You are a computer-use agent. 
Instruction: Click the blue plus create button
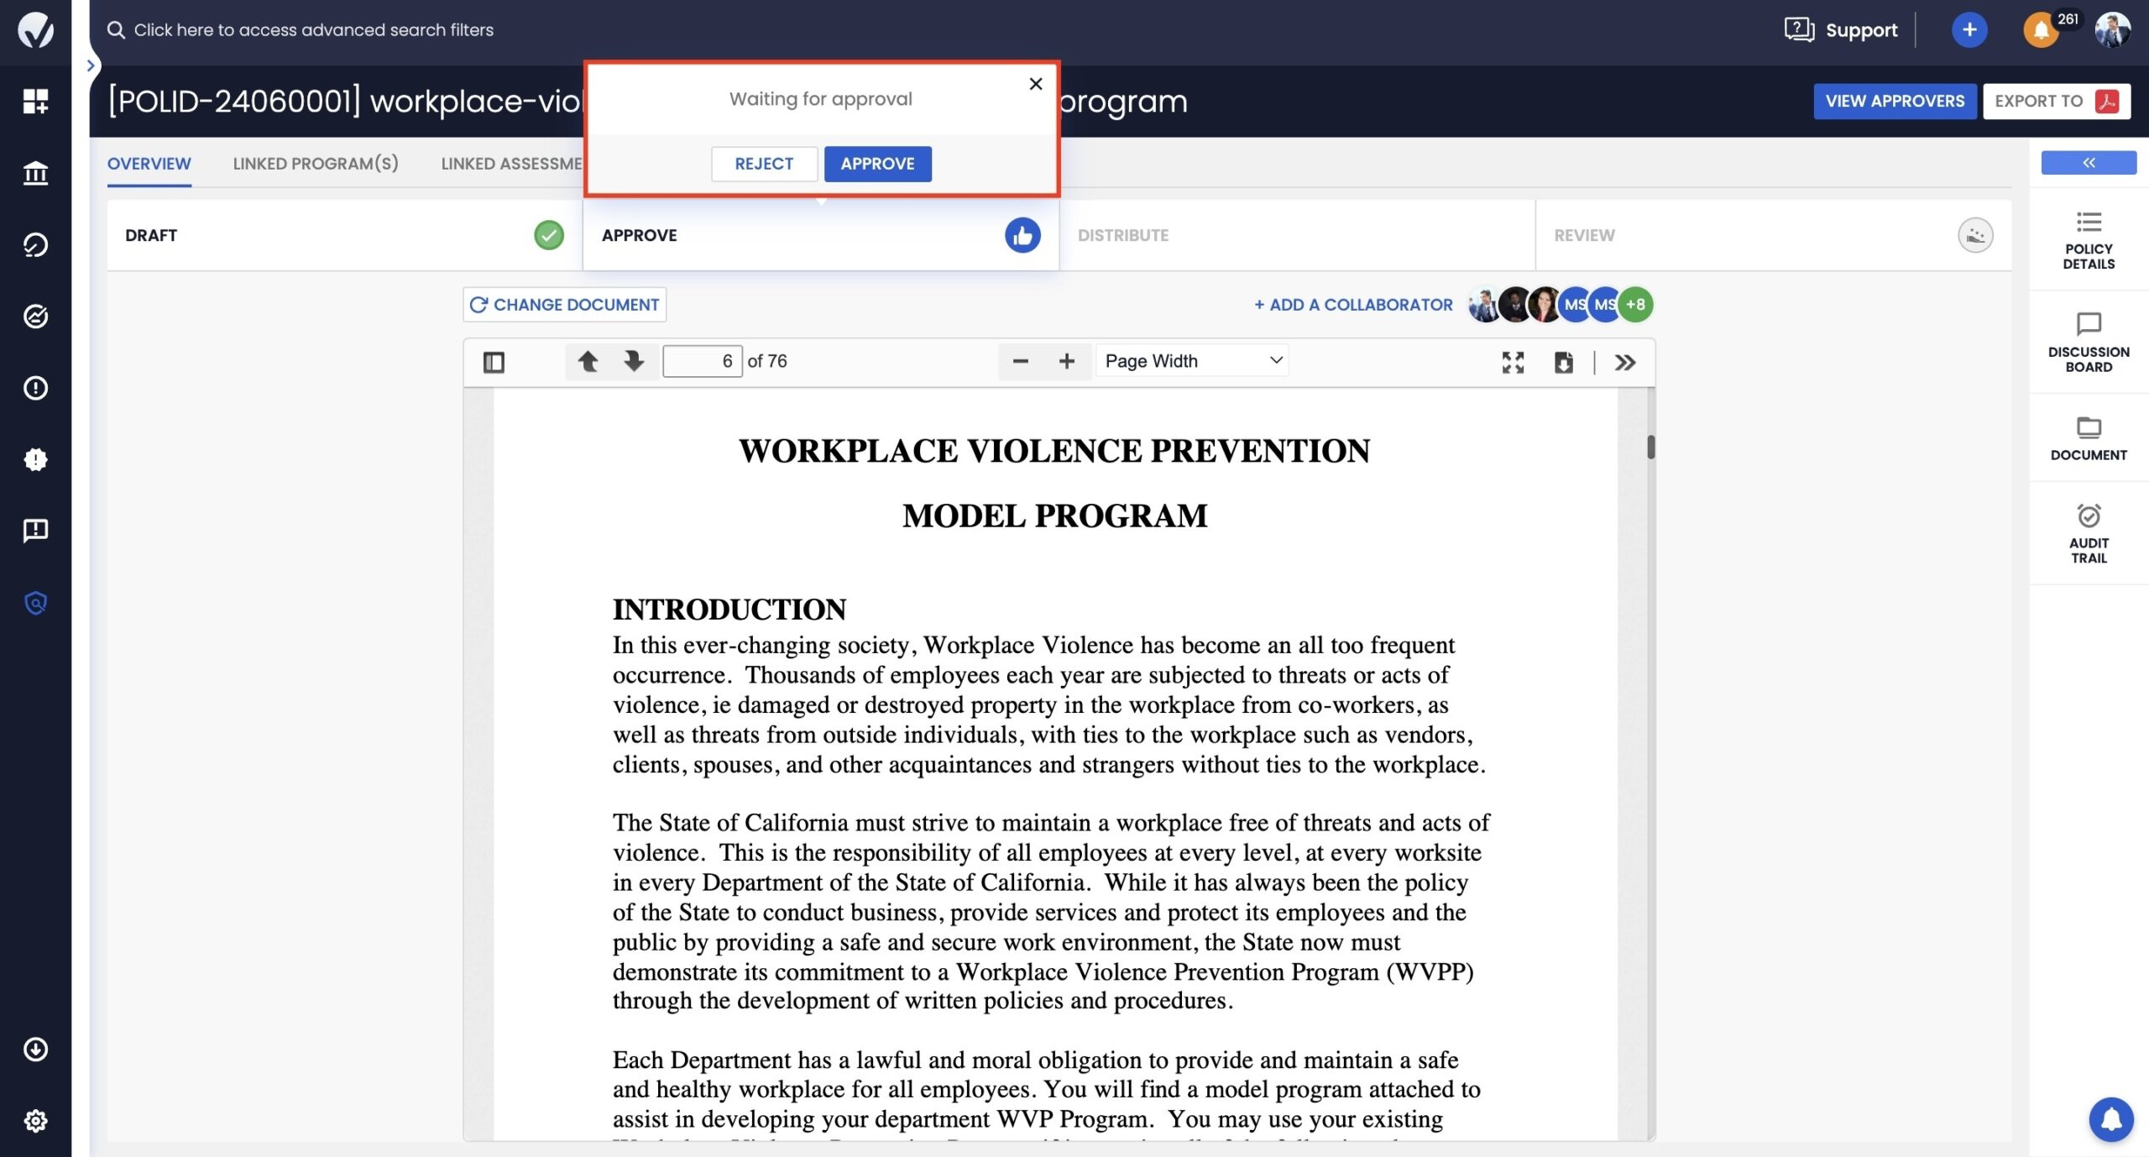pyautogui.click(x=1969, y=30)
